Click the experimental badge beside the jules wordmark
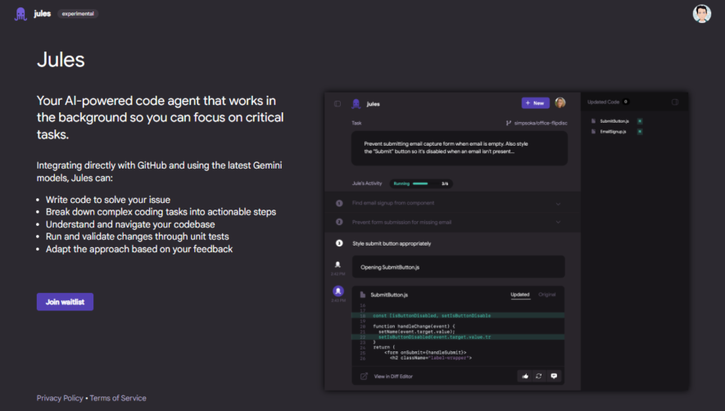Viewport: 725px width, 411px height. click(x=78, y=14)
